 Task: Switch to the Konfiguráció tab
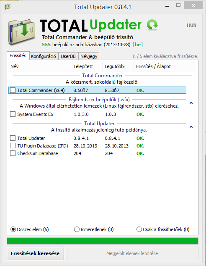point(44,56)
